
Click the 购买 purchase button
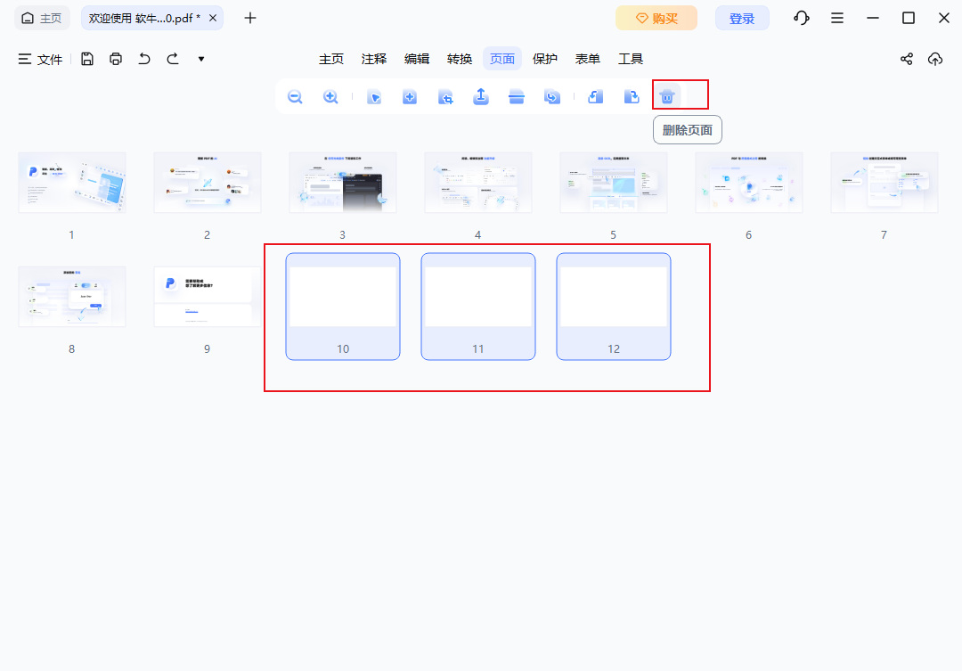656,19
